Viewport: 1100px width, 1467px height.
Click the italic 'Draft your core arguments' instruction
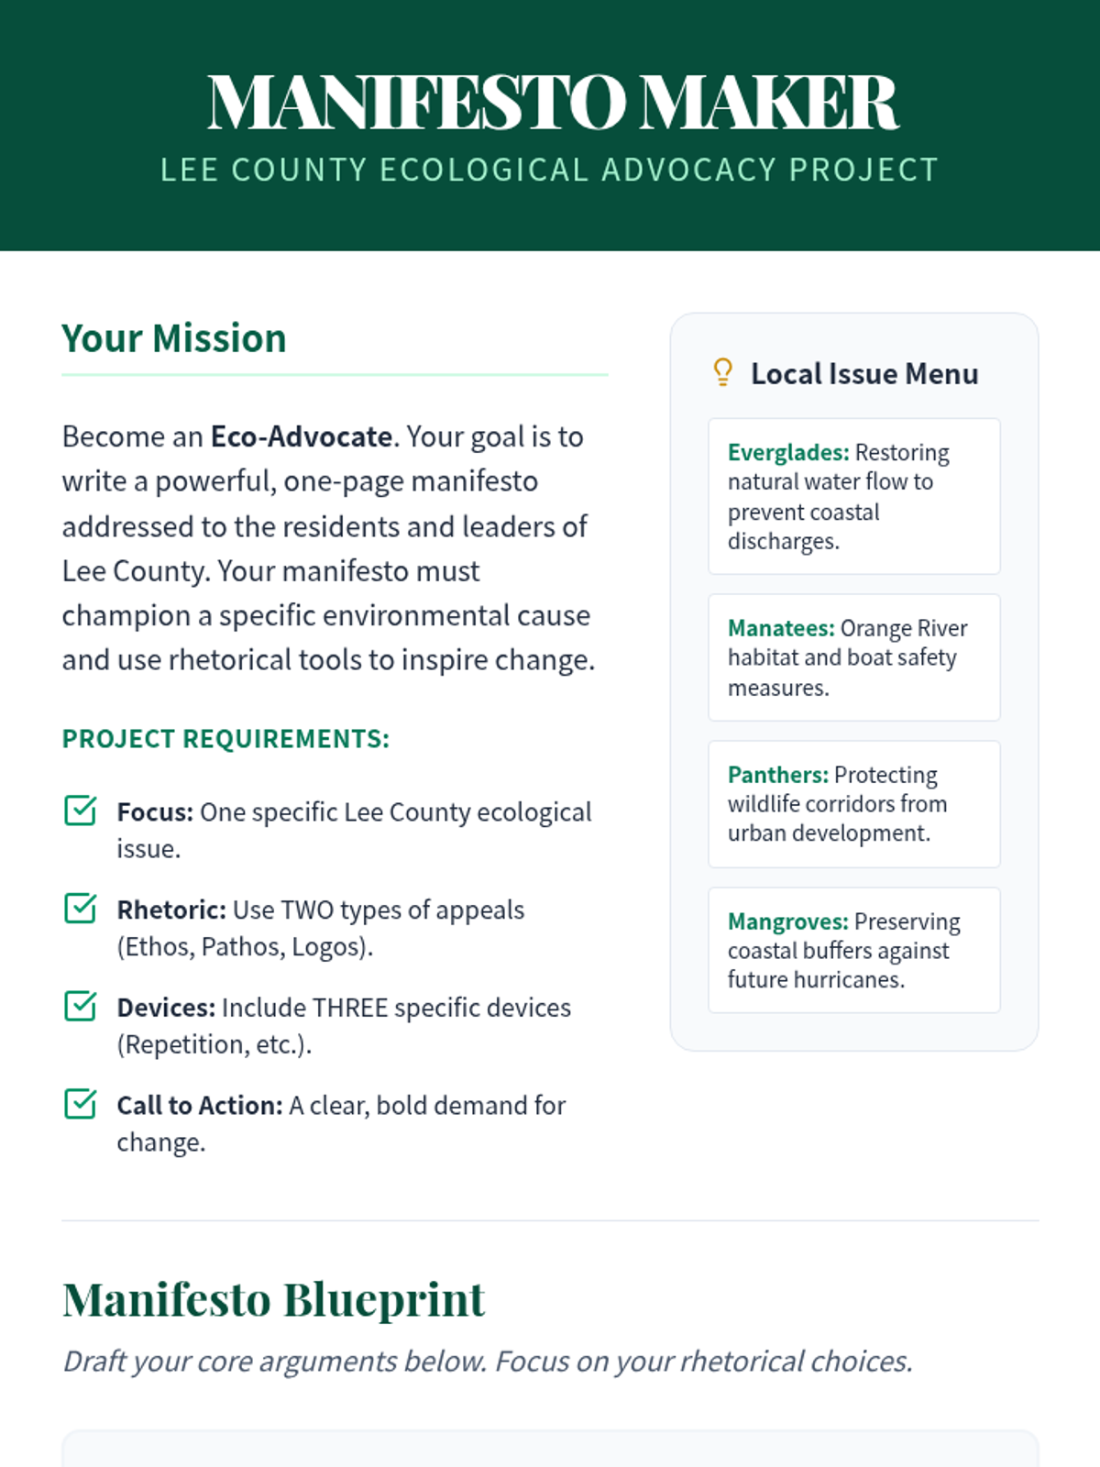coord(488,1362)
